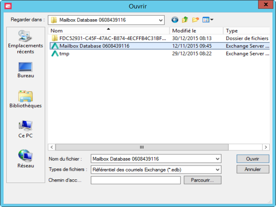
Task: Go to Bureau in places bar
Action: (x=25, y=70)
